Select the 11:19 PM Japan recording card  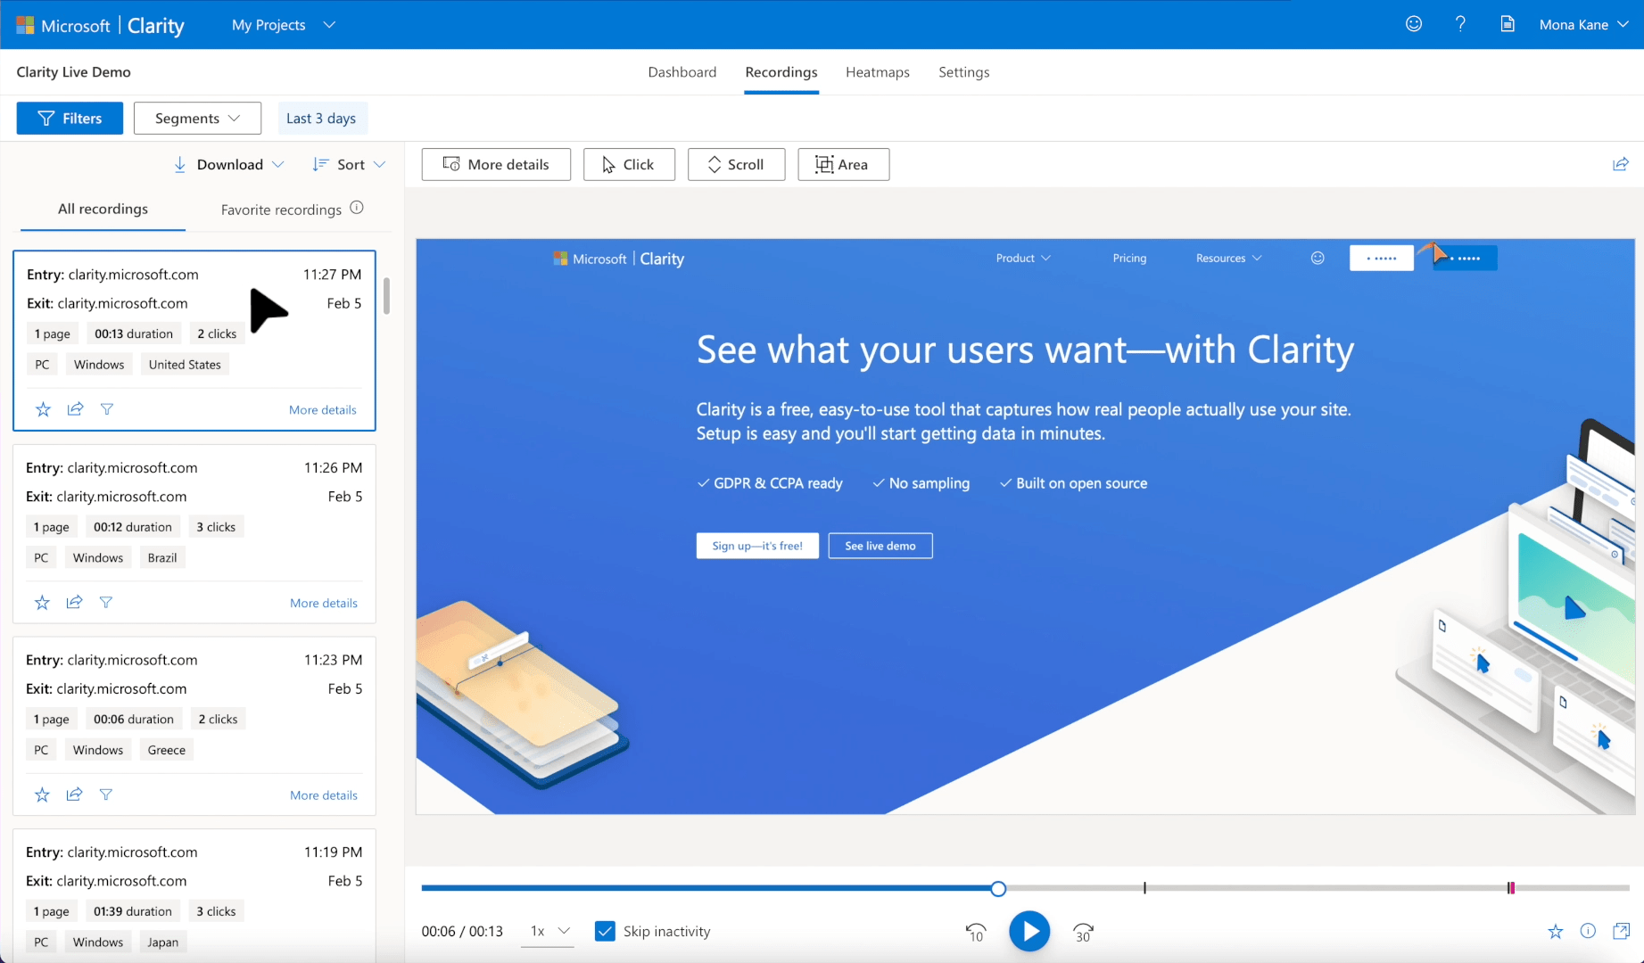194,895
